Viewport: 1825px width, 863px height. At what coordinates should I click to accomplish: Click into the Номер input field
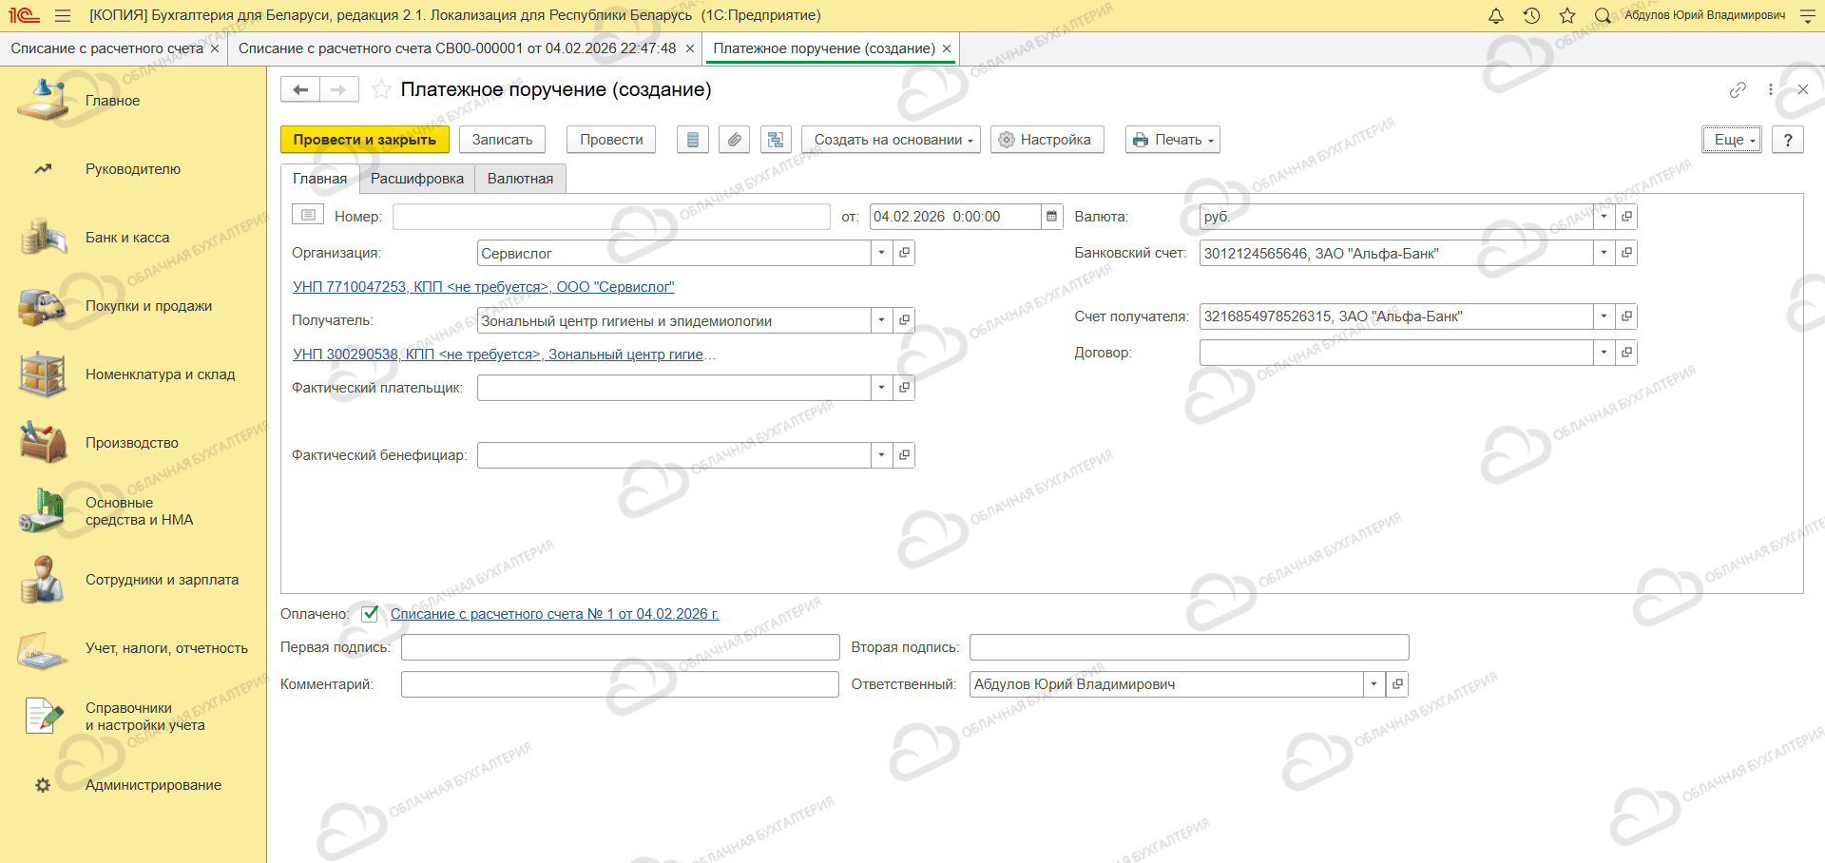pos(611,217)
